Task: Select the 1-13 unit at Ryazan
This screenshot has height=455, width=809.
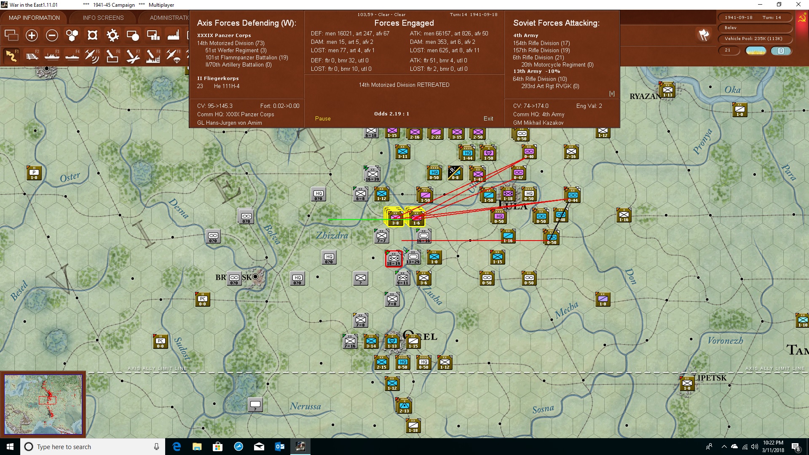Action: point(667,90)
